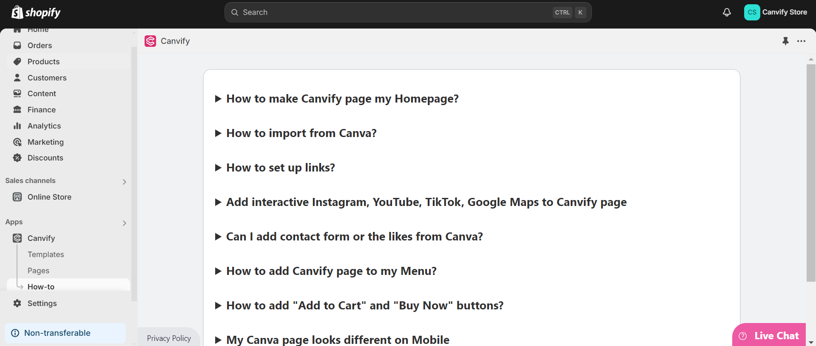Expand 'My Canva page looks different on Mobile'
The height and width of the screenshot is (346, 816).
(332, 340)
